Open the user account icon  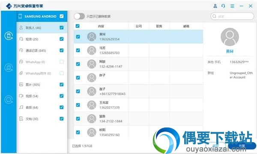(215, 6)
